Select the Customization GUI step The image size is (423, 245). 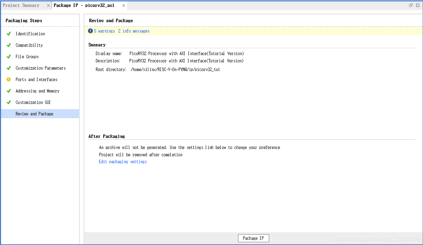tap(33, 102)
